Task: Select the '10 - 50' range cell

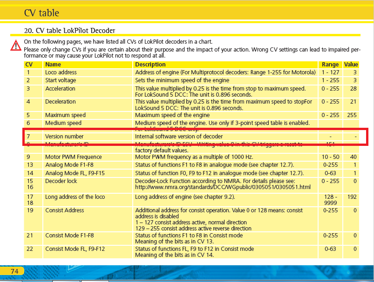Action: [x=330, y=157]
